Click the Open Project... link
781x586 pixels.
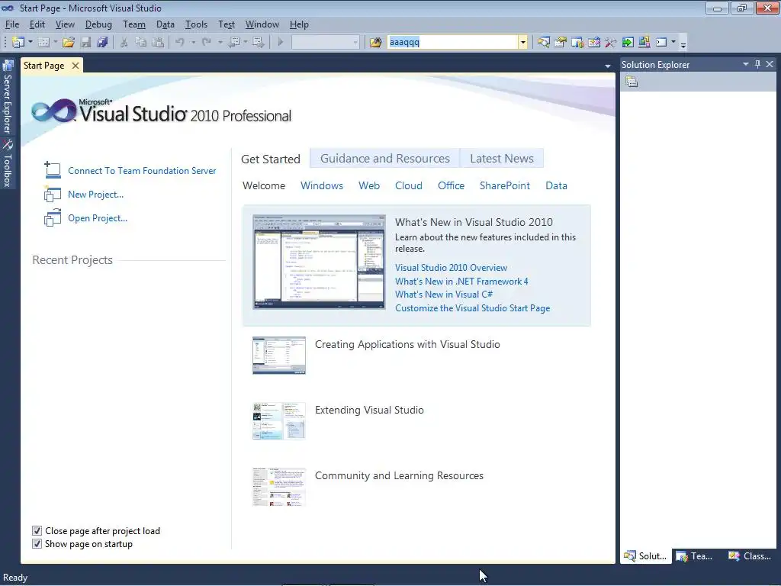point(98,218)
